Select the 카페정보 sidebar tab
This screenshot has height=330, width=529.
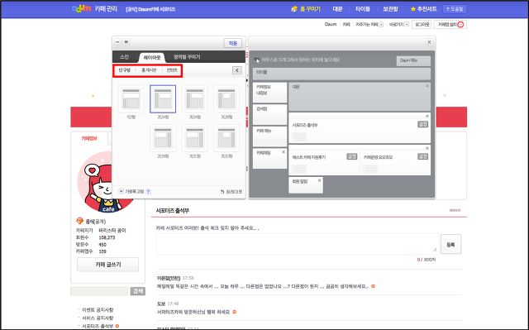89,138
